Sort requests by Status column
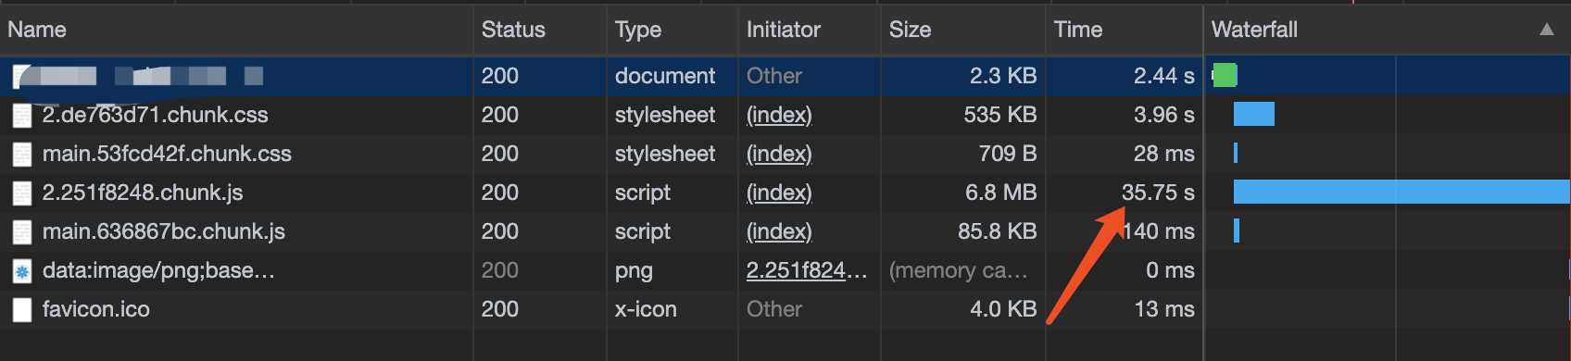This screenshot has width=1571, height=361. tap(513, 30)
